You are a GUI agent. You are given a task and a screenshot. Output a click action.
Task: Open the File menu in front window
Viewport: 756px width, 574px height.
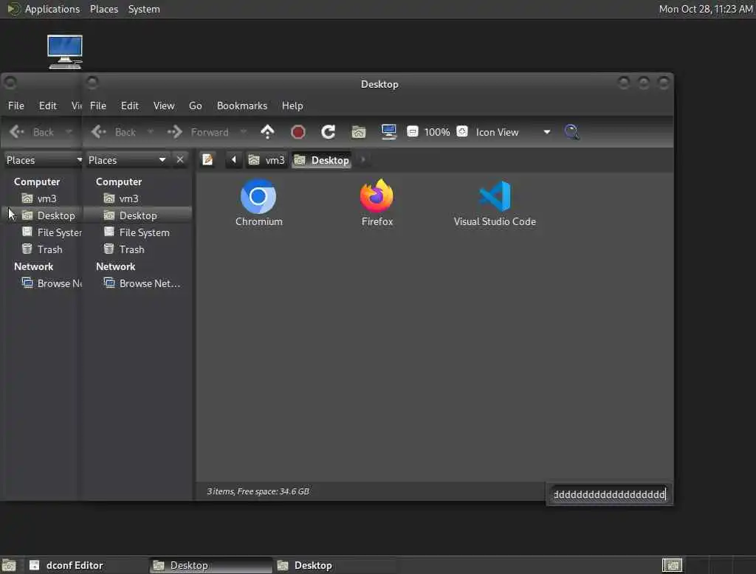98,106
